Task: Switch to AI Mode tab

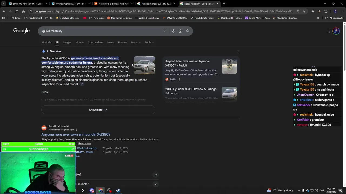Action: (x=46, y=42)
